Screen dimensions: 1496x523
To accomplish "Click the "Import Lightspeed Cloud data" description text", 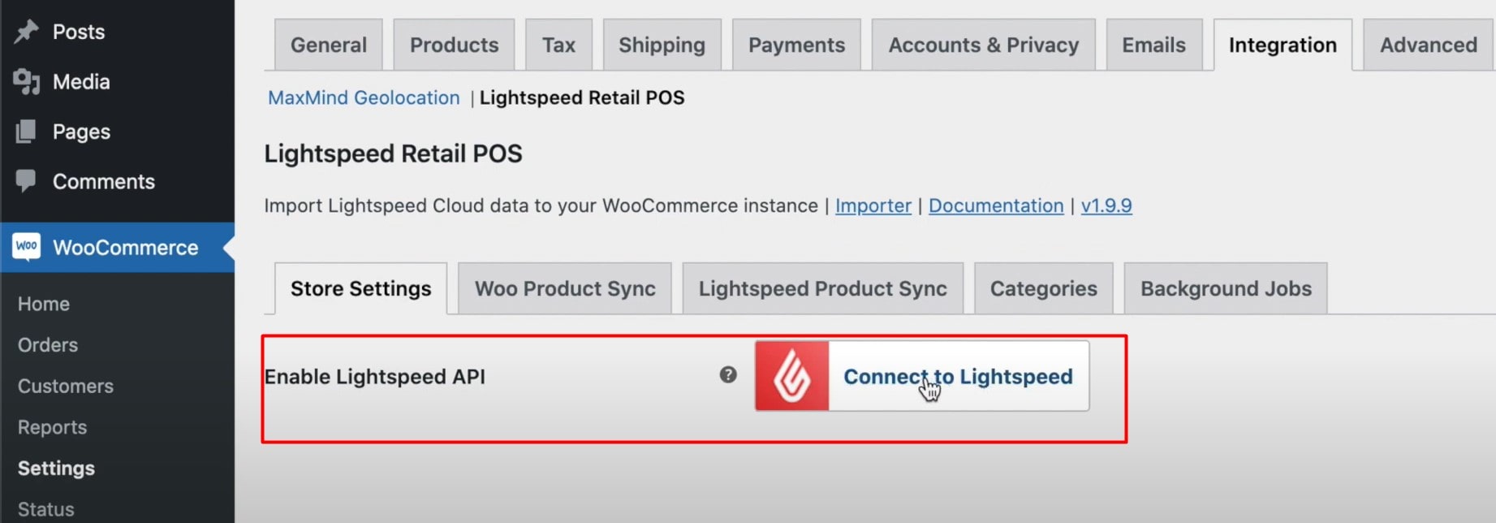I will [x=541, y=205].
